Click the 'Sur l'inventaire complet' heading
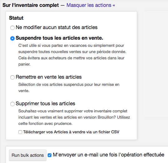Viewport: 168px width, 163px height. 31,5
